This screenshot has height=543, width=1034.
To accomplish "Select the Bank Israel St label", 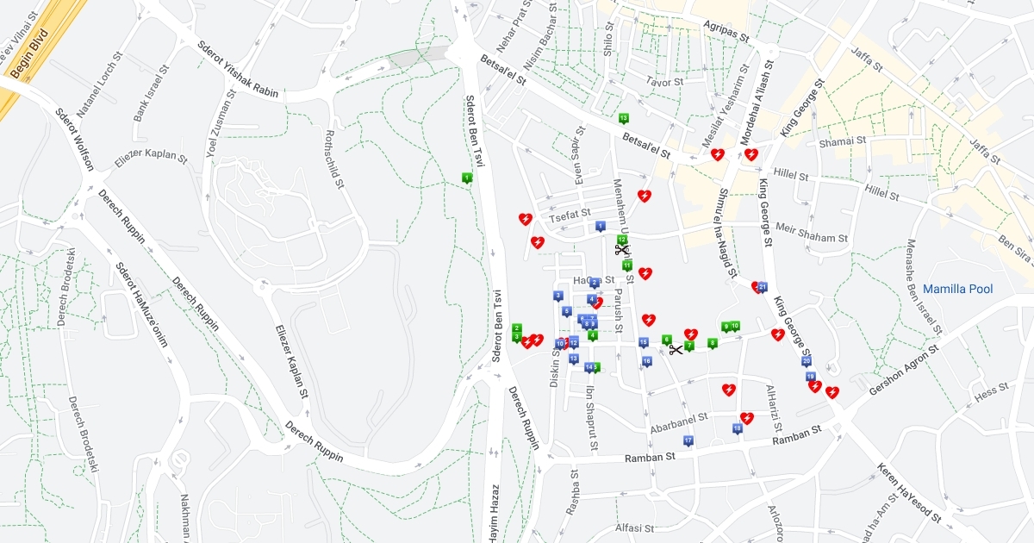I will pyautogui.click(x=151, y=91).
